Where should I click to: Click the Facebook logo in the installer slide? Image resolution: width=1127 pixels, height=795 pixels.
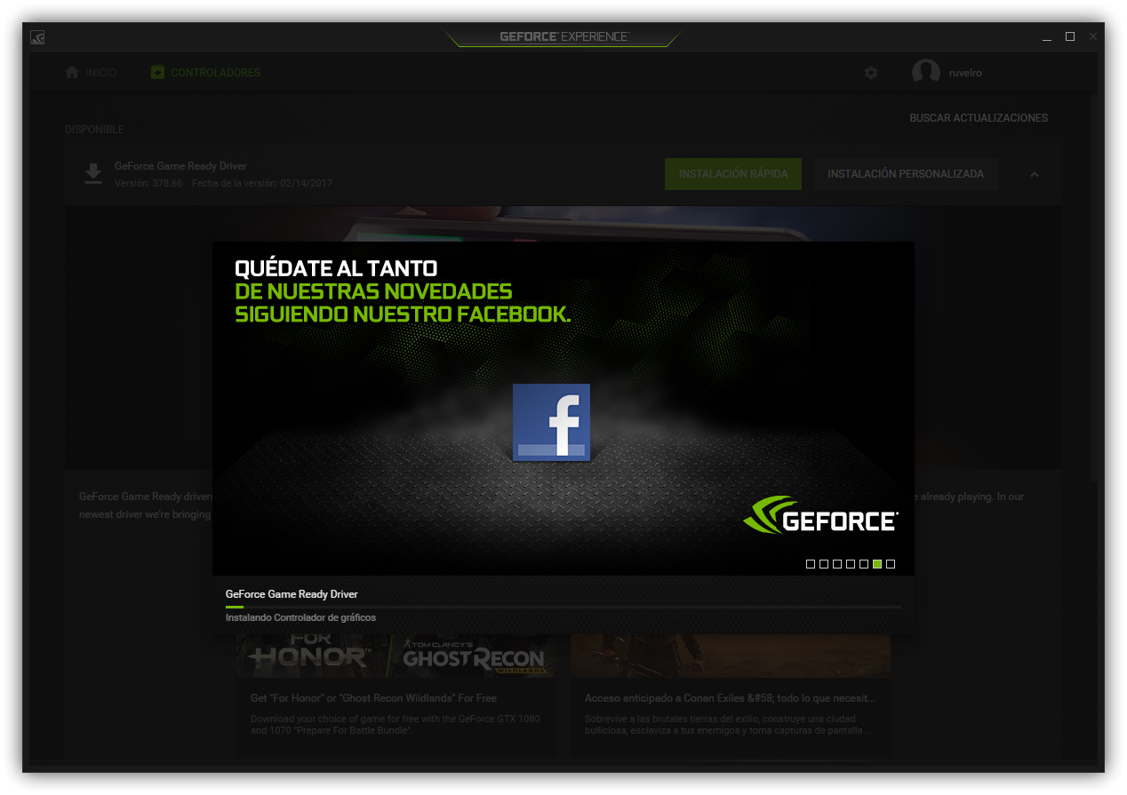pos(551,423)
